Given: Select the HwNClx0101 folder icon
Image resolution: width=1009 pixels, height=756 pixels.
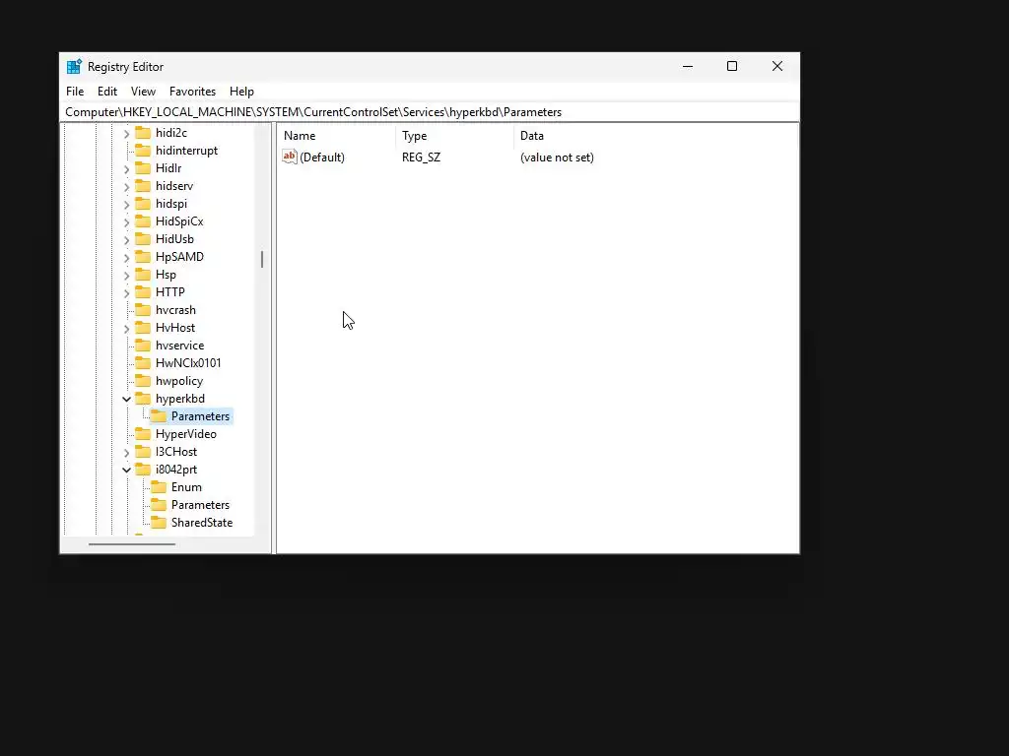Looking at the screenshot, I should pos(143,362).
